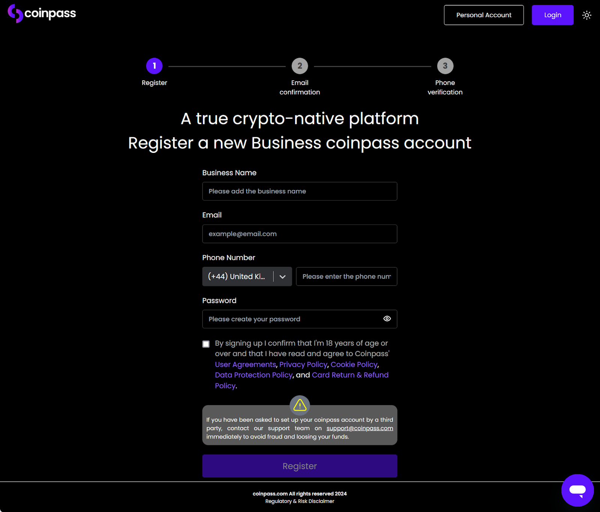The width and height of the screenshot is (600, 512).
Task: Click the yellow warning triangle icon
Action: (300, 405)
